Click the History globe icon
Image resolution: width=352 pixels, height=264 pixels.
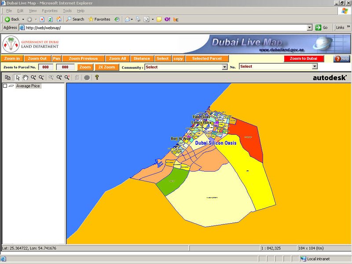click(117, 19)
